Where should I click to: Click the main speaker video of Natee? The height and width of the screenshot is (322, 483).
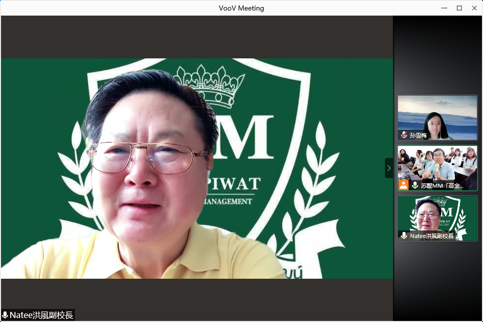(197, 169)
